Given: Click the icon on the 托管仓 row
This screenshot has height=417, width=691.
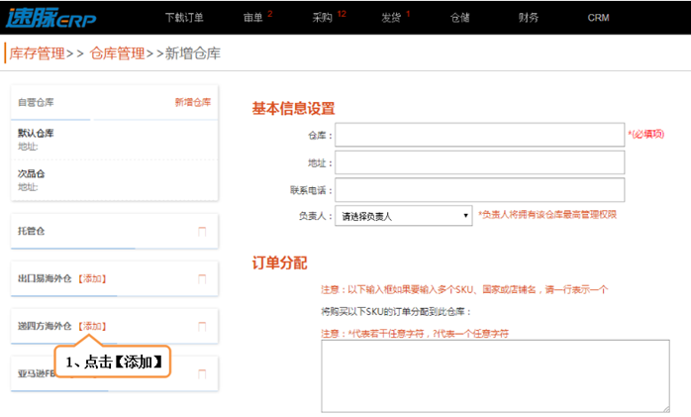Looking at the screenshot, I should tap(203, 232).
